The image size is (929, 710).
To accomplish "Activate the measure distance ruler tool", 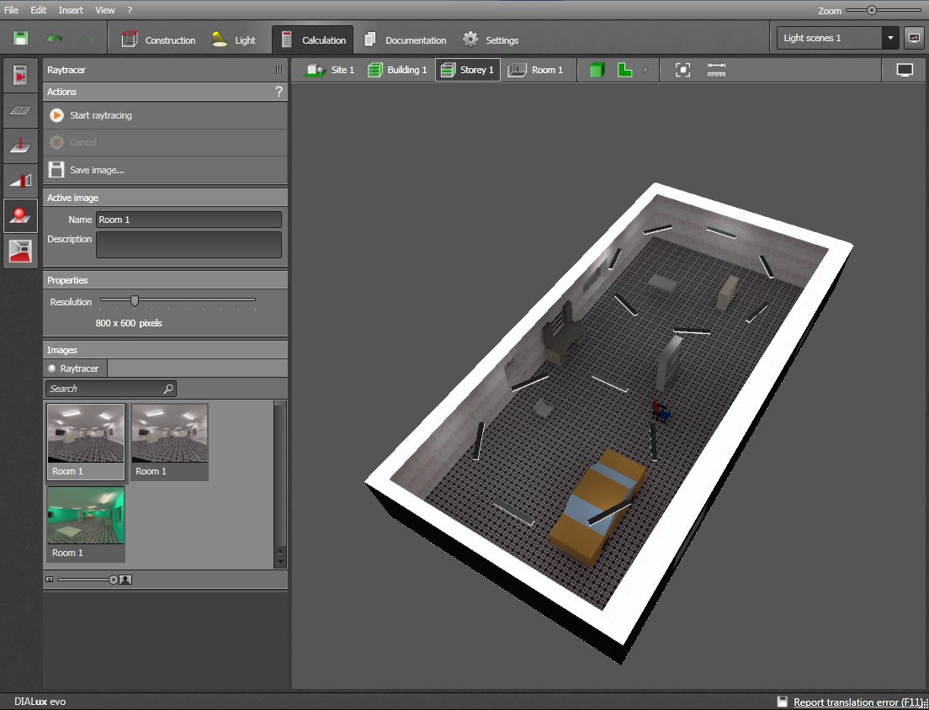I will coord(716,70).
